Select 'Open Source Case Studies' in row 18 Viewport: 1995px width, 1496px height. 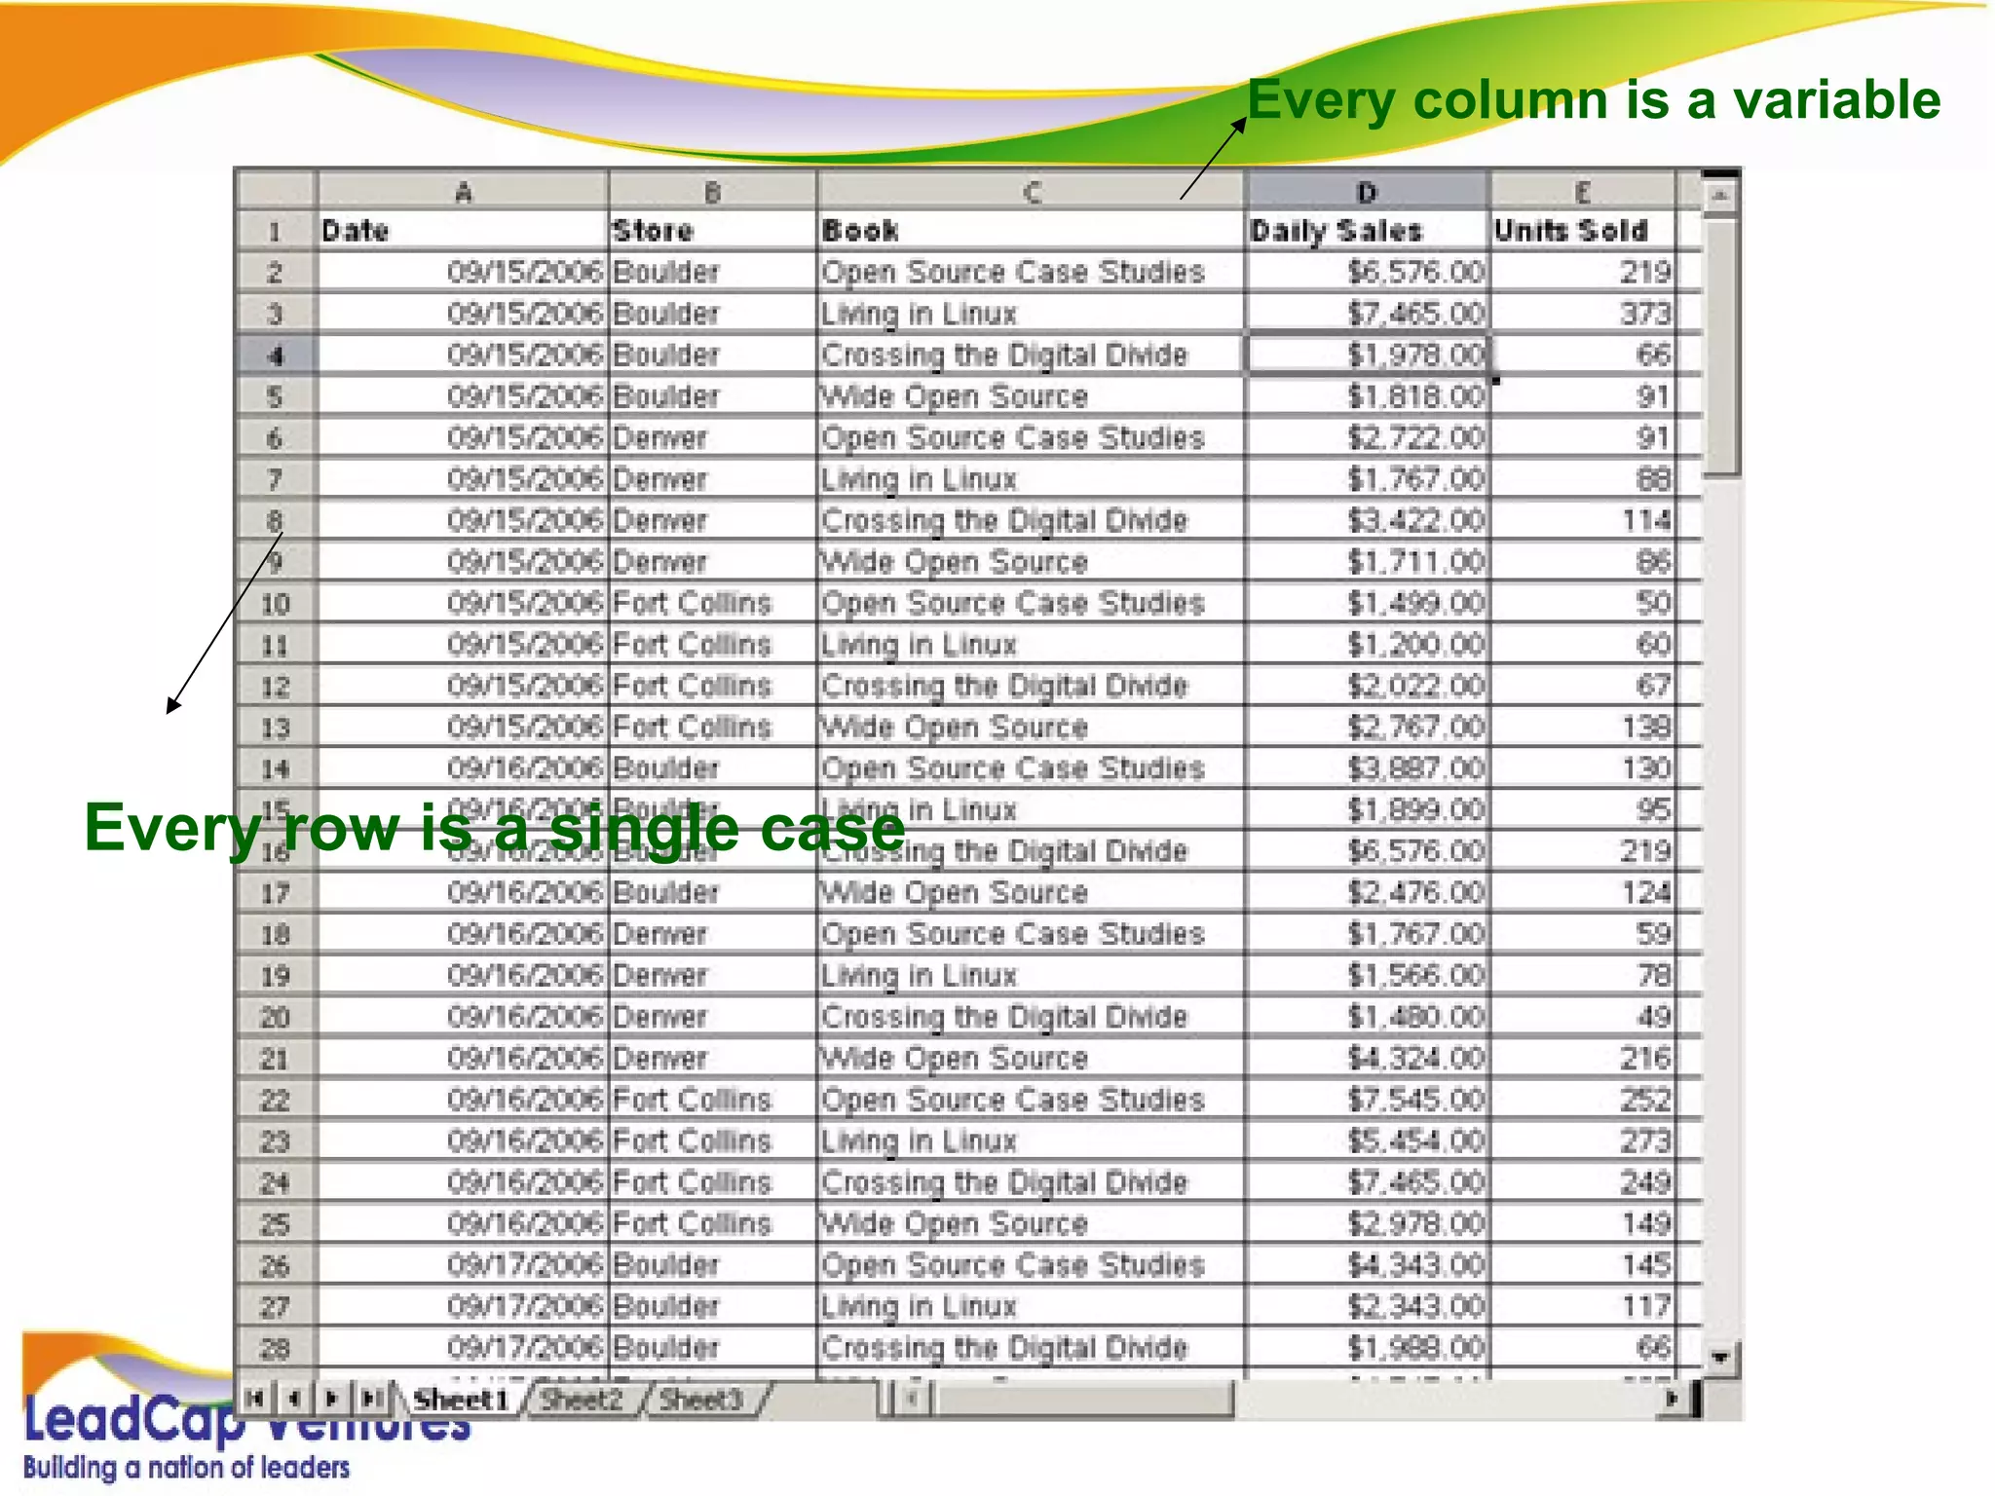pos(1032,934)
